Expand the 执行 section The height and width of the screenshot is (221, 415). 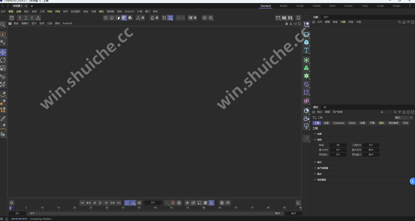(319, 162)
